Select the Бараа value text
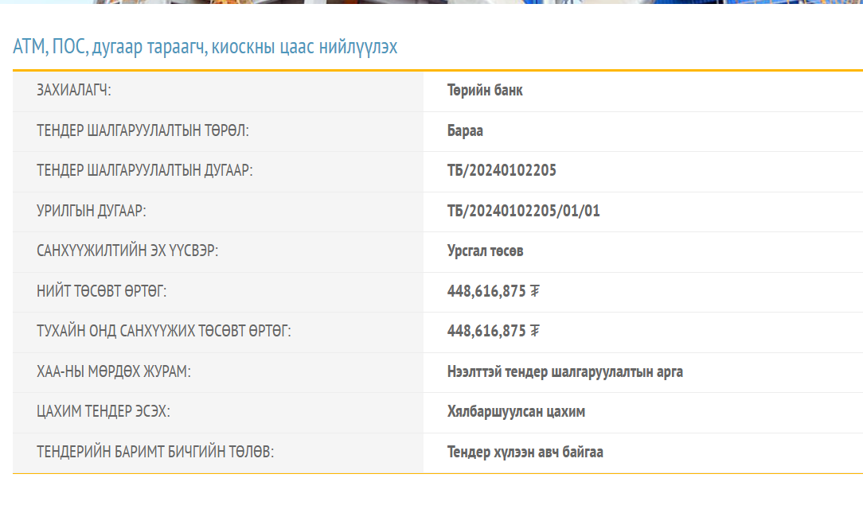 (x=465, y=130)
